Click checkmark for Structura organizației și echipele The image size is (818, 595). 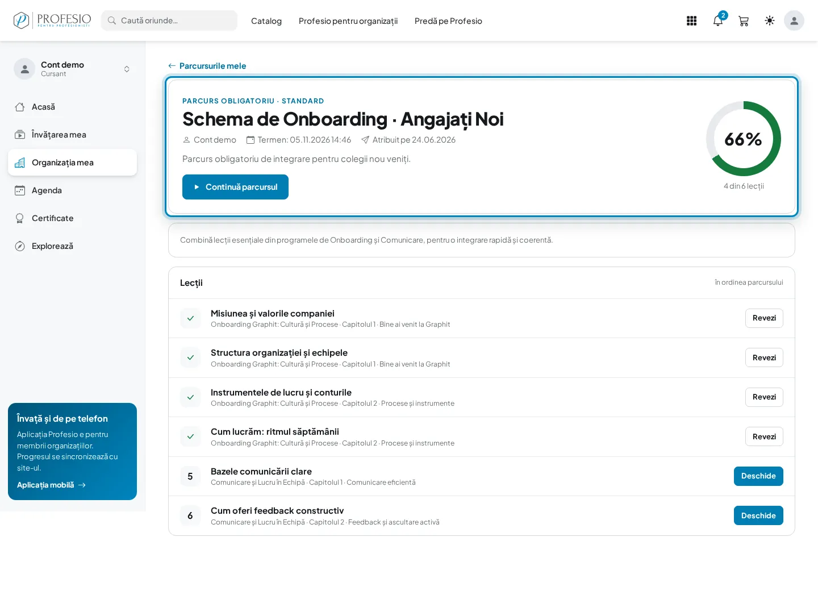(190, 357)
